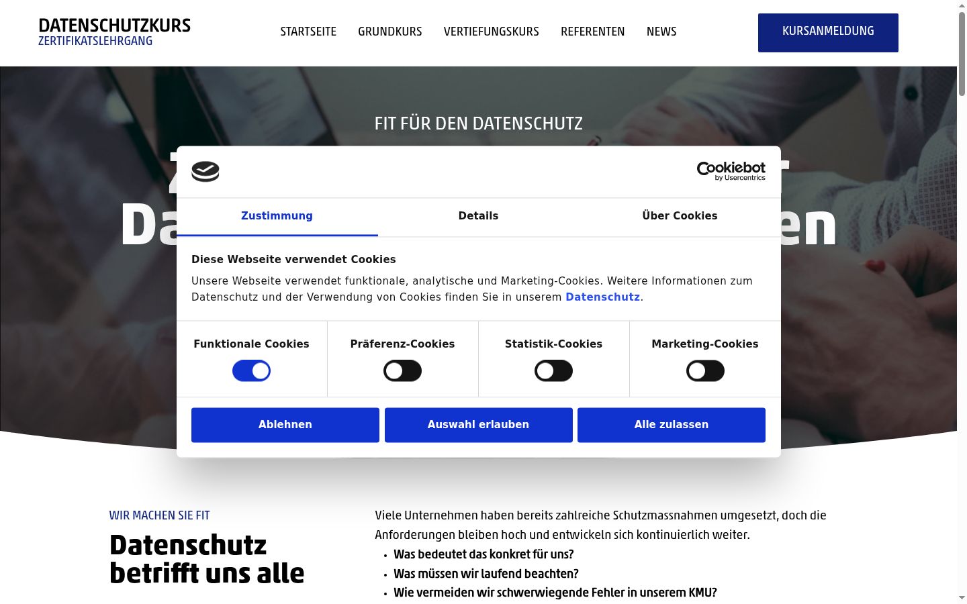Open the Startseite menu item
Viewport: 967px width, 604px height.
(x=308, y=32)
